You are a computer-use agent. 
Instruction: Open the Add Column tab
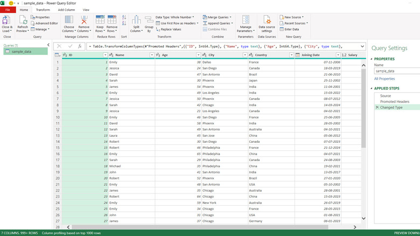pos(66,10)
